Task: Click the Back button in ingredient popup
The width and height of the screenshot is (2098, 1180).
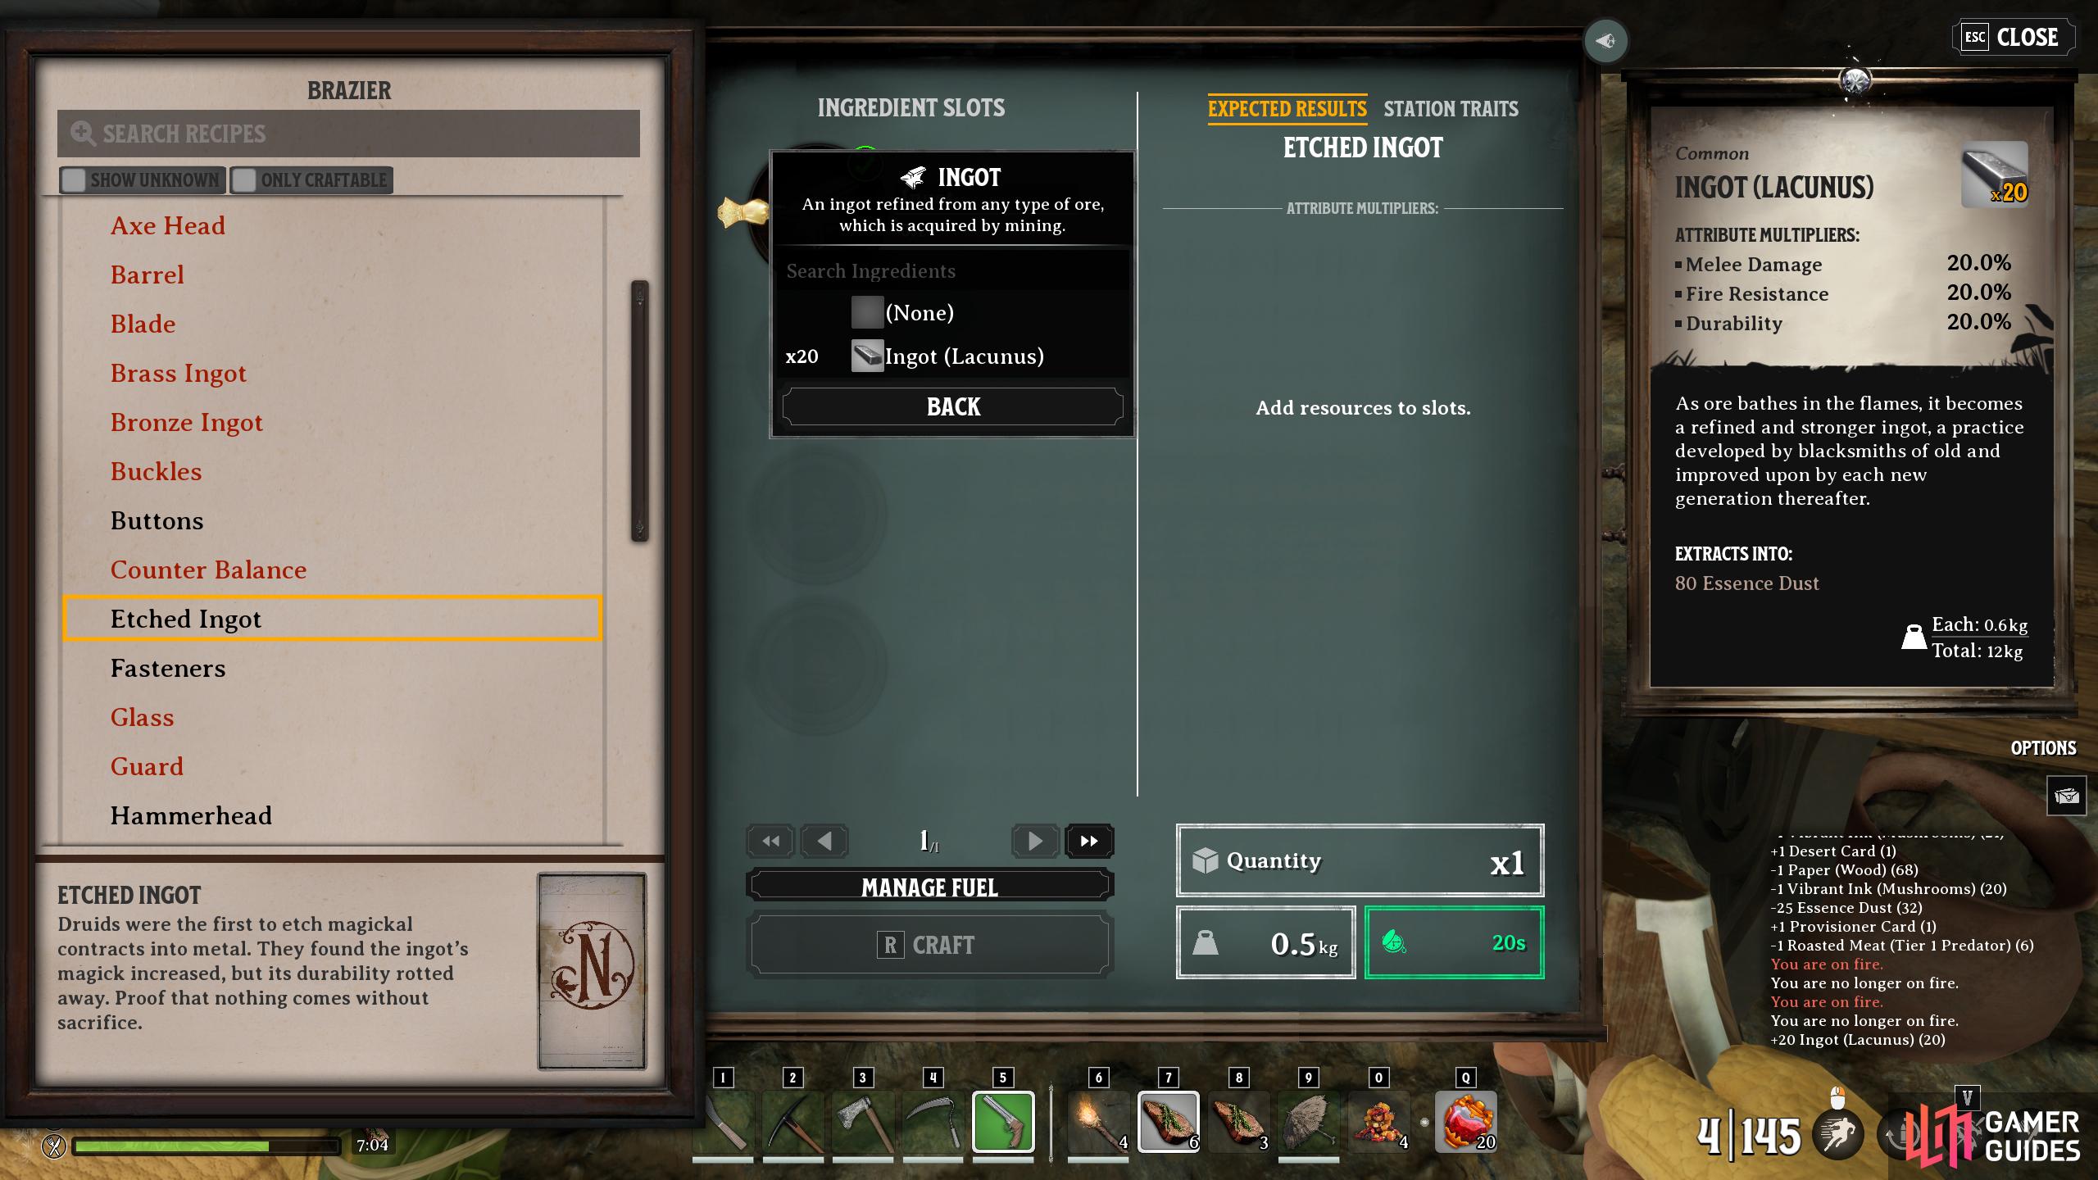Action: [x=952, y=406]
